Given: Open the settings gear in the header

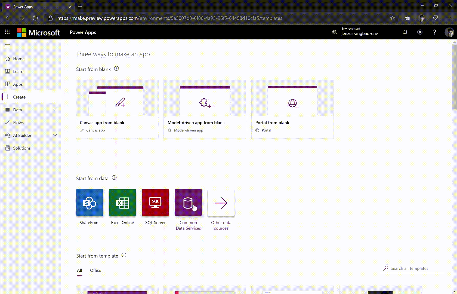Looking at the screenshot, I should pyautogui.click(x=420, y=32).
